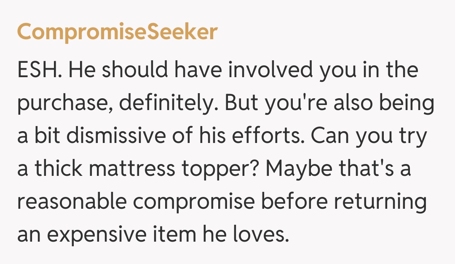
Task: Click the word "reasonable" in the comment
Action: point(70,202)
